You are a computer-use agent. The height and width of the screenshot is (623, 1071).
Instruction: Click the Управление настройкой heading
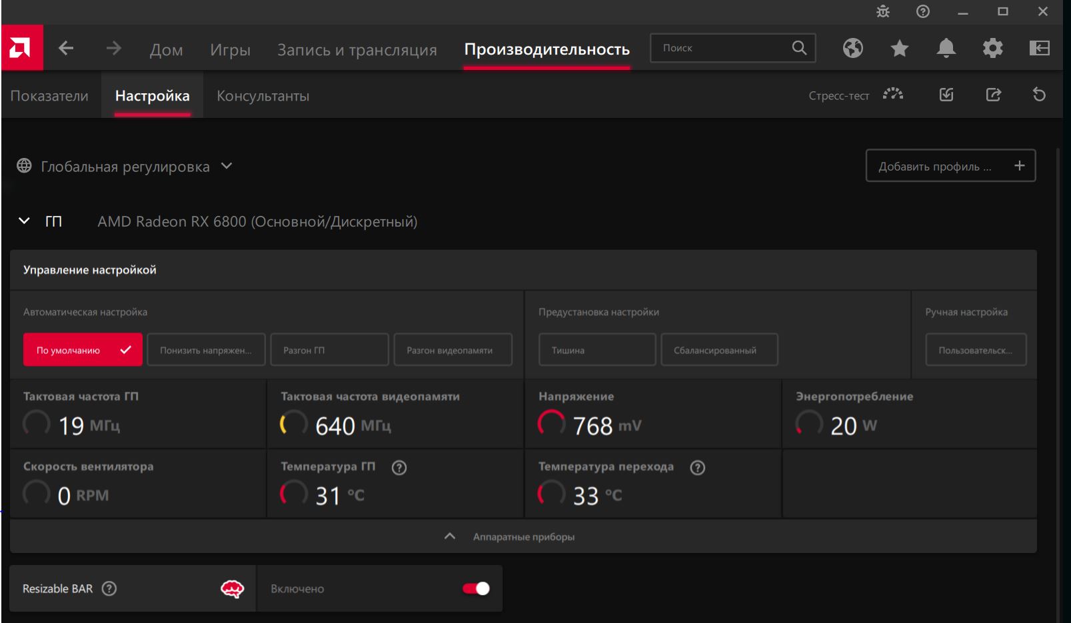pyautogui.click(x=90, y=270)
